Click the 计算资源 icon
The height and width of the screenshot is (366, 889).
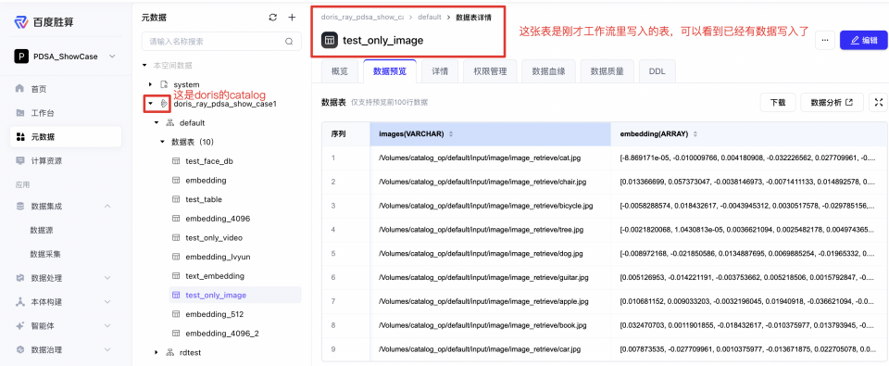(20, 160)
